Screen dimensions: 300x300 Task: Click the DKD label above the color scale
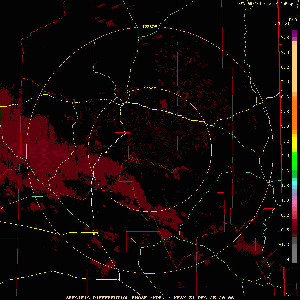(293, 20)
